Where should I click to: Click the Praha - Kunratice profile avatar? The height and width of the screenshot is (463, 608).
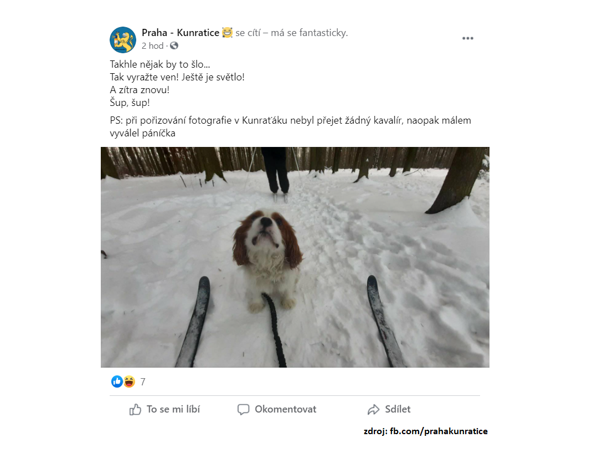click(x=123, y=39)
